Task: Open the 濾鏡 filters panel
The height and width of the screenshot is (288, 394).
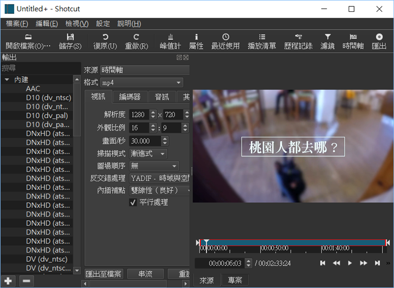Action: (x=328, y=37)
